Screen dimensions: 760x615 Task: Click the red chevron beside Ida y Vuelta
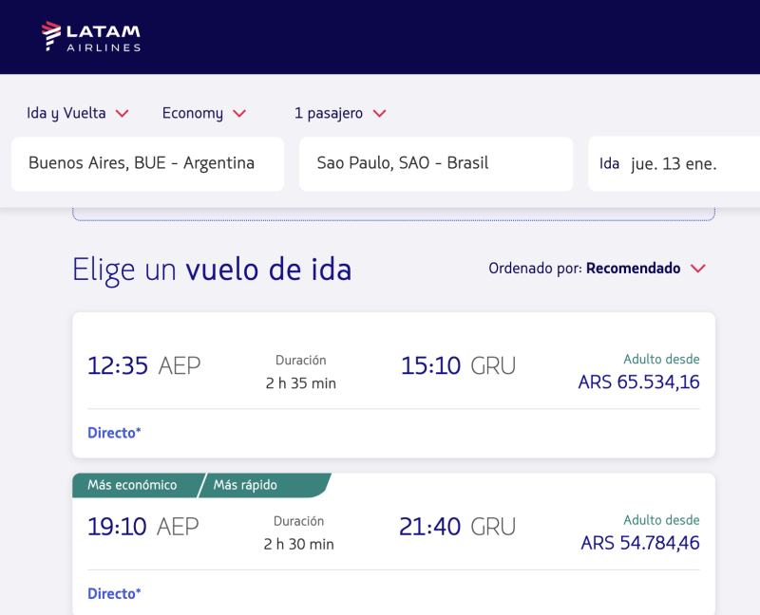coord(122,114)
